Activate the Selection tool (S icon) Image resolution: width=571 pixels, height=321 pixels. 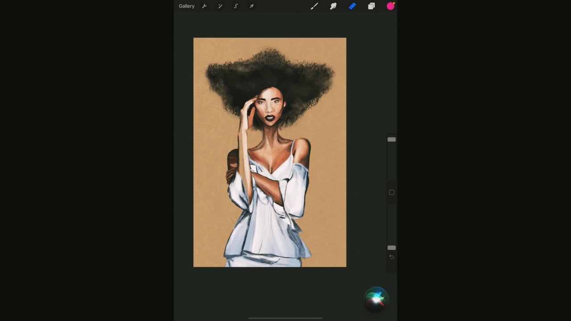click(x=236, y=6)
